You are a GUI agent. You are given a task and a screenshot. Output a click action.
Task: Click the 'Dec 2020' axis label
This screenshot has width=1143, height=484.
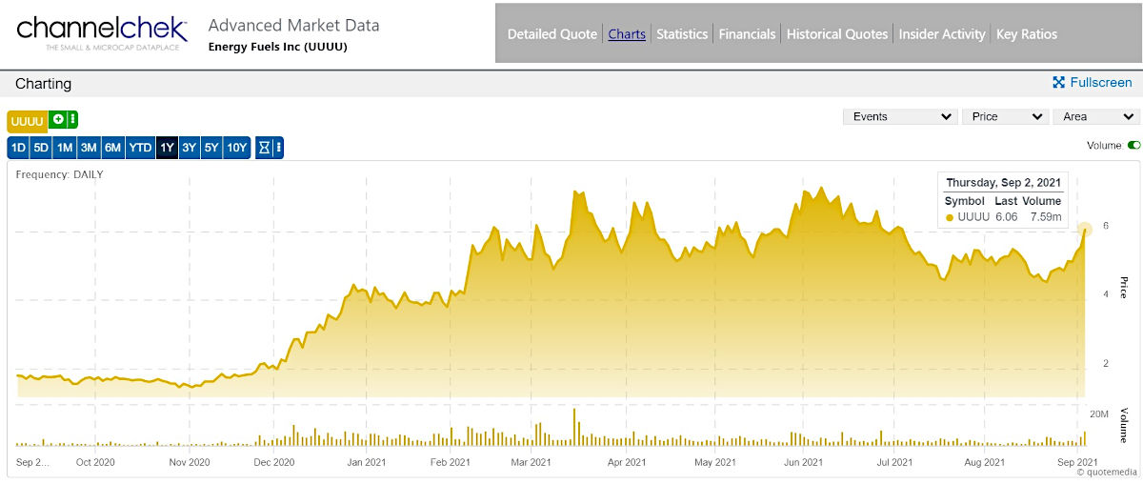pyautogui.click(x=274, y=462)
